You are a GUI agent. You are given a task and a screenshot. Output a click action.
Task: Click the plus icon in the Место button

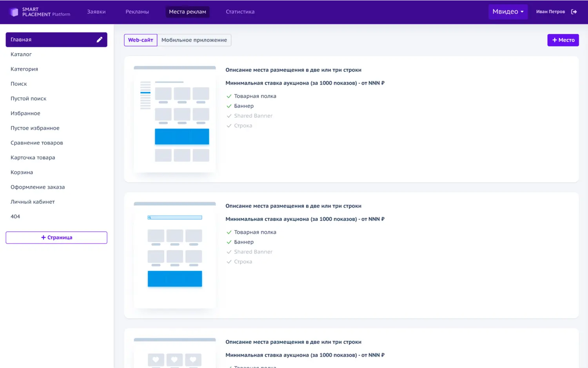click(554, 40)
